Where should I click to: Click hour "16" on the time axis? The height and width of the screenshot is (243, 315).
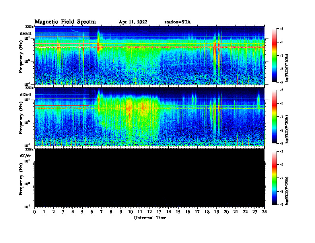(x=188, y=212)
